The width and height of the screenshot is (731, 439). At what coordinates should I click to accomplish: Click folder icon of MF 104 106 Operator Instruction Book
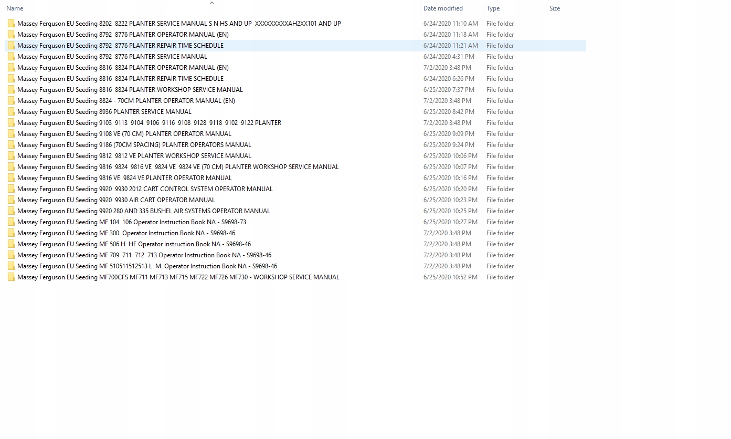11,222
